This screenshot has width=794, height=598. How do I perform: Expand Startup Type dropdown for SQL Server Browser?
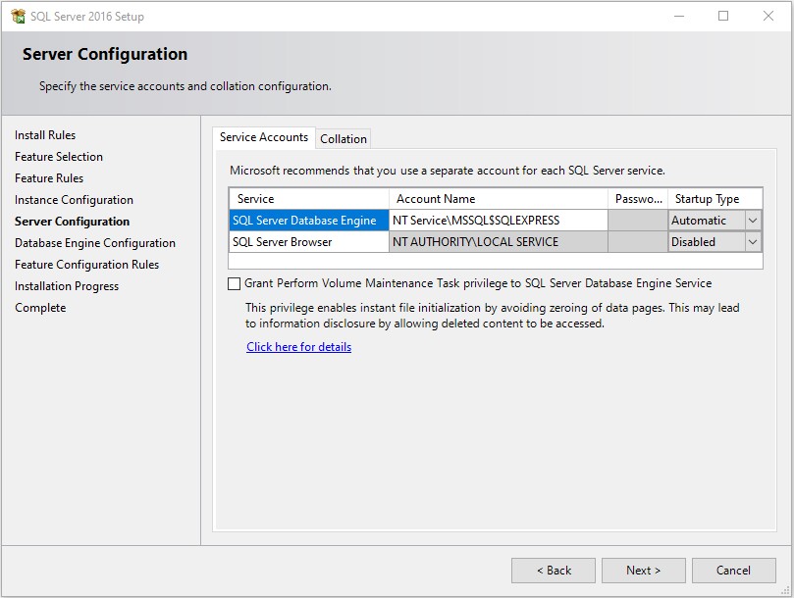(x=753, y=242)
